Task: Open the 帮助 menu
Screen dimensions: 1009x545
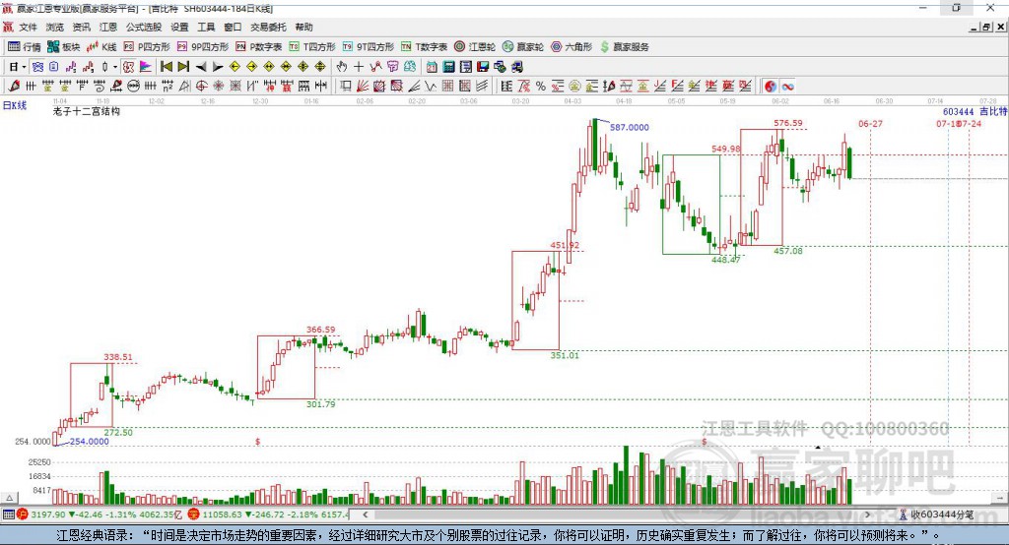Action: point(303,27)
